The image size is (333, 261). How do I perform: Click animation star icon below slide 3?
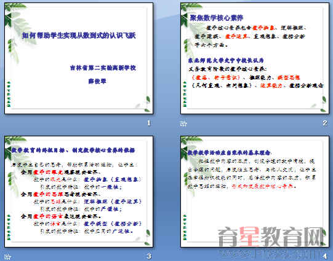coord(7,257)
